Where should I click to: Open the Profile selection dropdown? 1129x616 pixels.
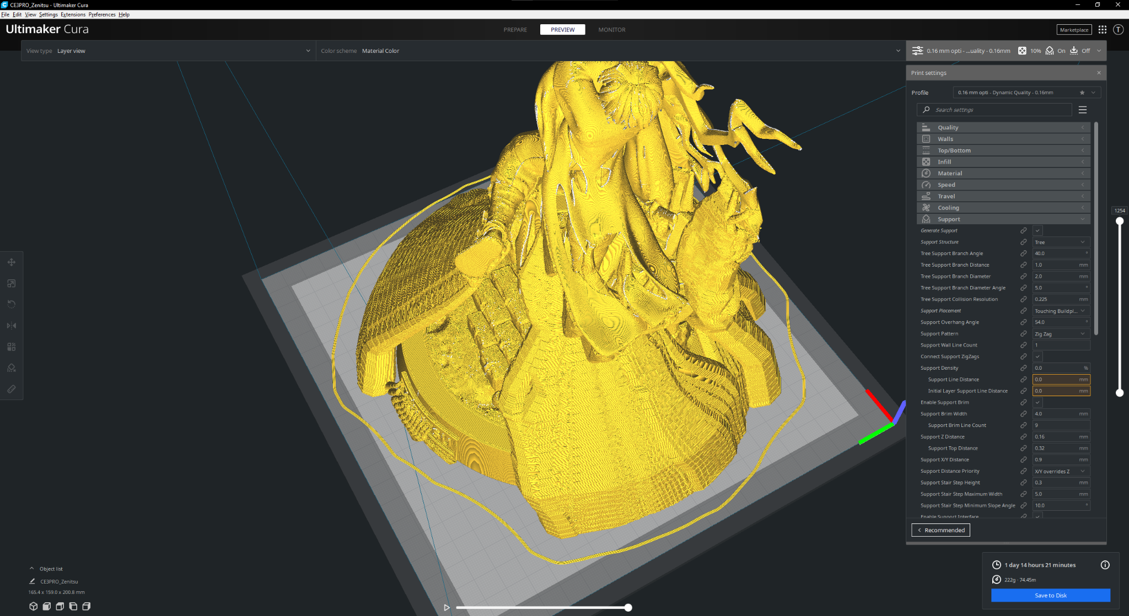tap(1026, 93)
